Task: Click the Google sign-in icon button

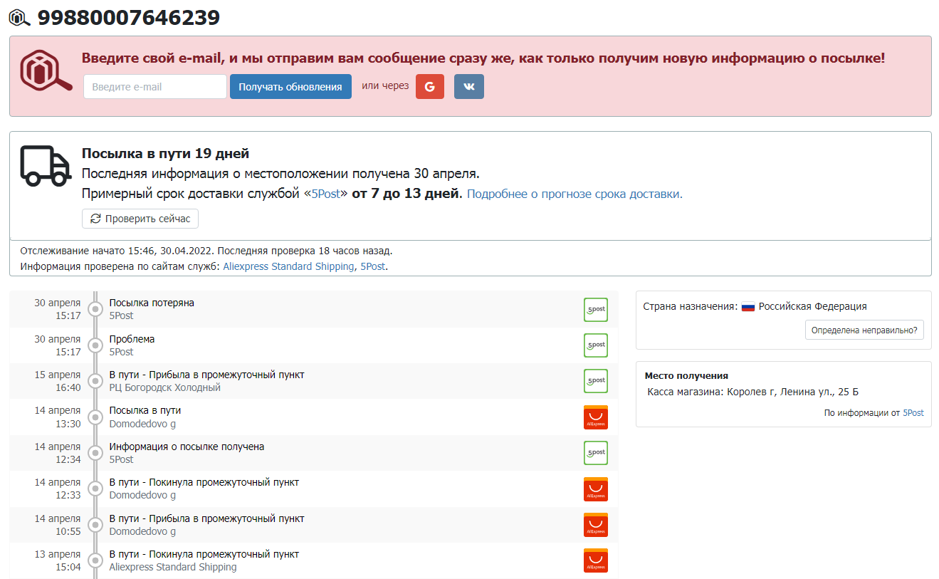Action: click(429, 86)
